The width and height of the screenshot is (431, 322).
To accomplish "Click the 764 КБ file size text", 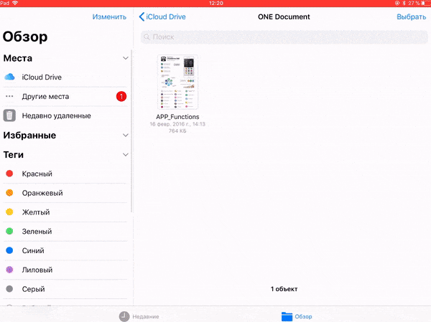I will pos(177,131).
